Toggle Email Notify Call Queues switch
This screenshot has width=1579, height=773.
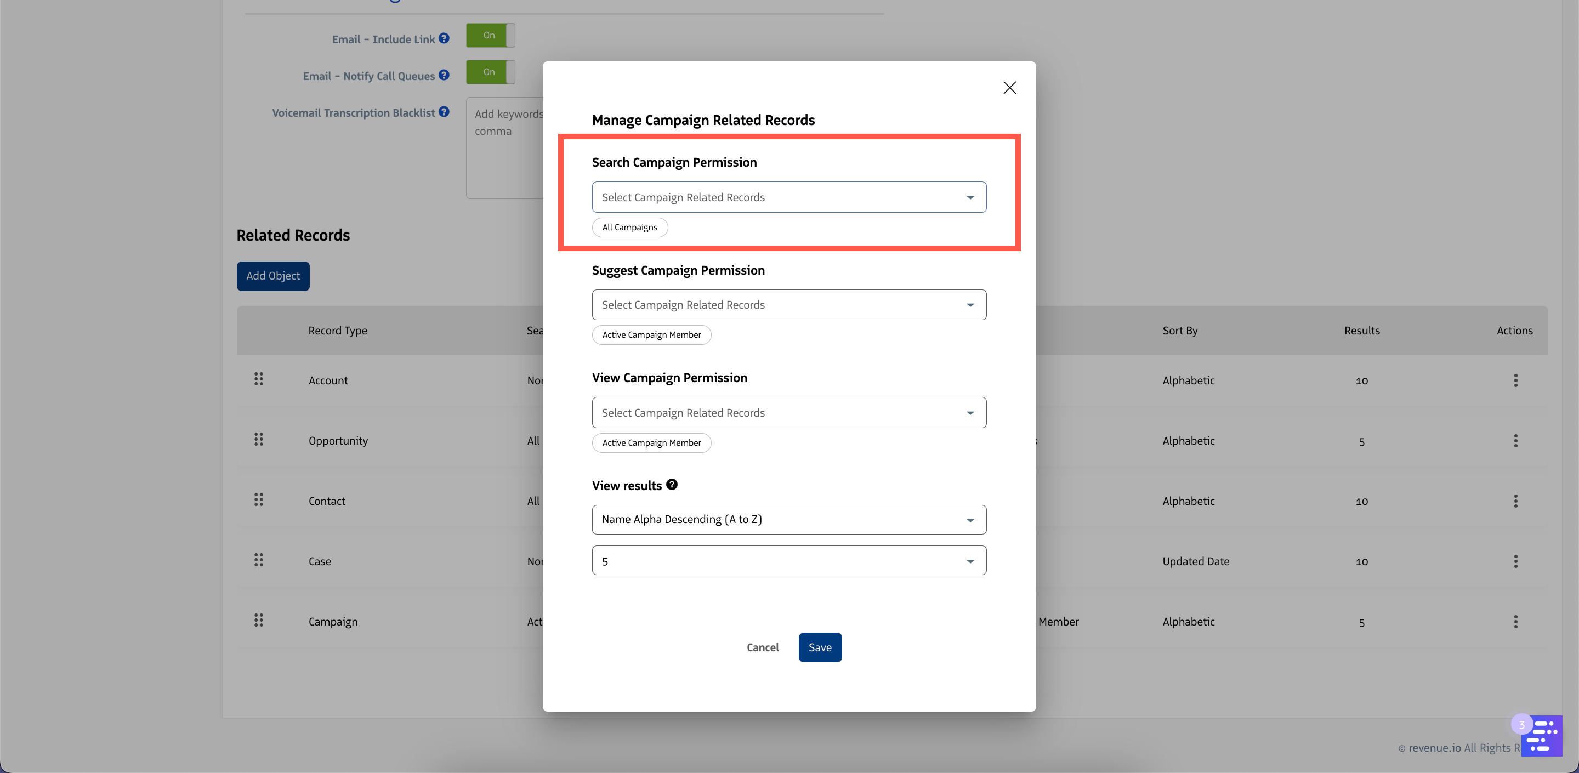pos(490,72)
